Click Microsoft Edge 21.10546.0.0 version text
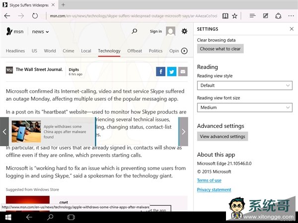The image size is (298, 223). coord(224,164)
